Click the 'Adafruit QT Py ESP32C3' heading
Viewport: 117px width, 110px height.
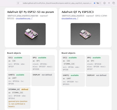[78, 12]
